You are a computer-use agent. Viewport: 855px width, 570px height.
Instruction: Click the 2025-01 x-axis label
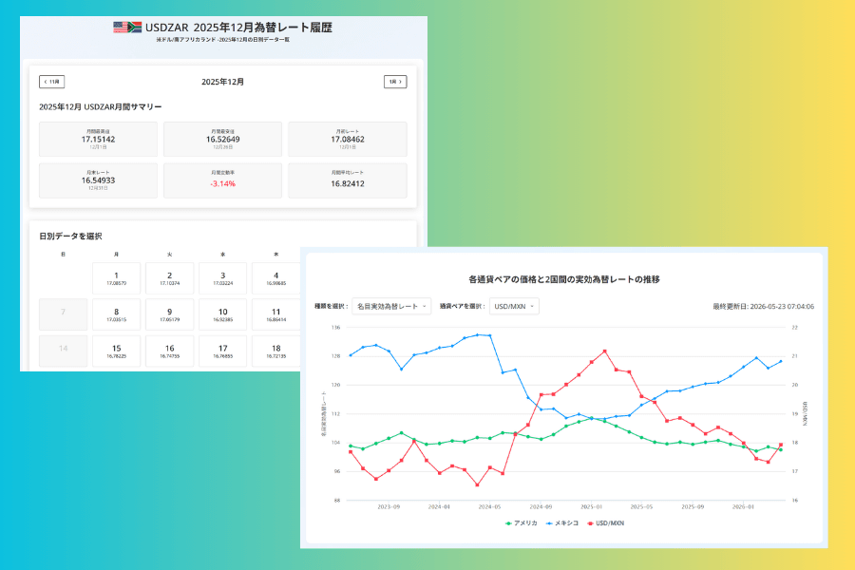[x=591, y=506]
